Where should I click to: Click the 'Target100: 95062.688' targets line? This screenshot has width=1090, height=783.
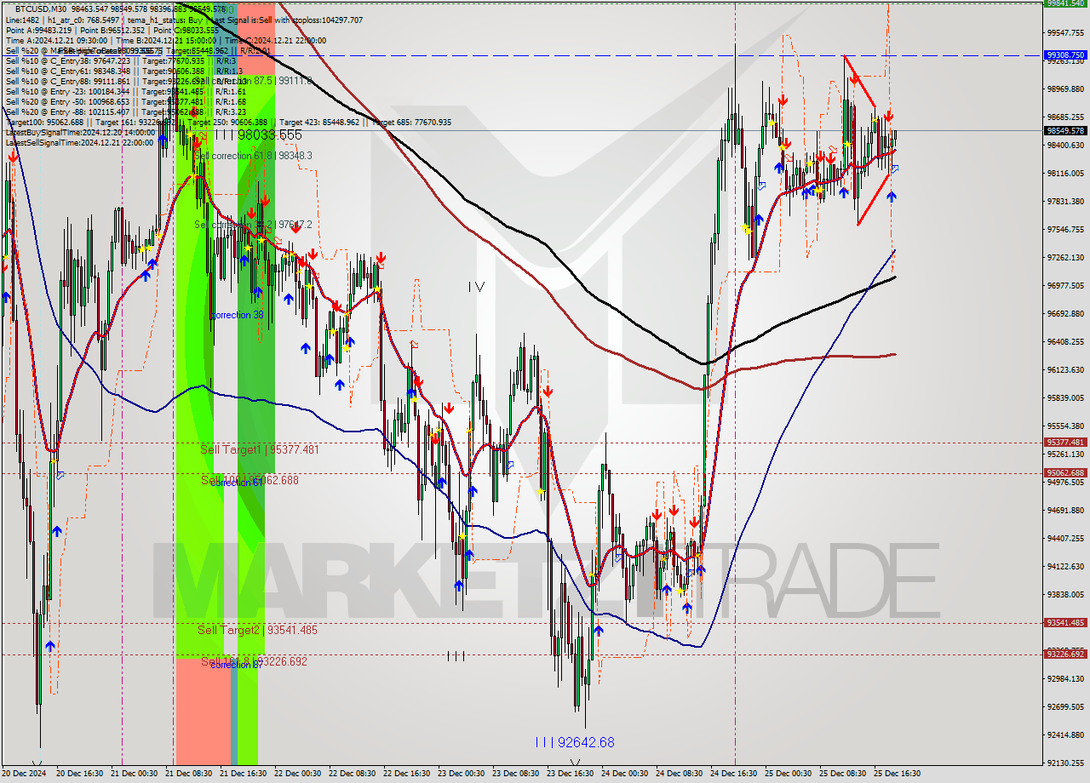tap(228, 122)
